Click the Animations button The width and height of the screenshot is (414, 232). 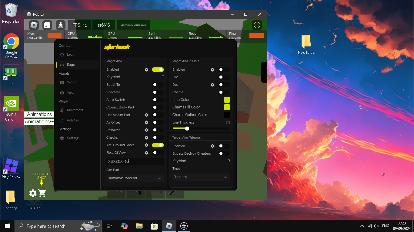point(39,114)
